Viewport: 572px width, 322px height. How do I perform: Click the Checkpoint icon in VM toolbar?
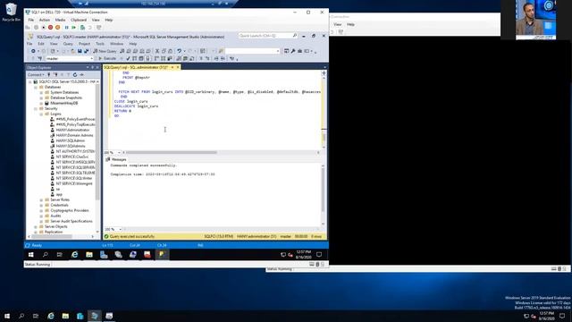82,28
